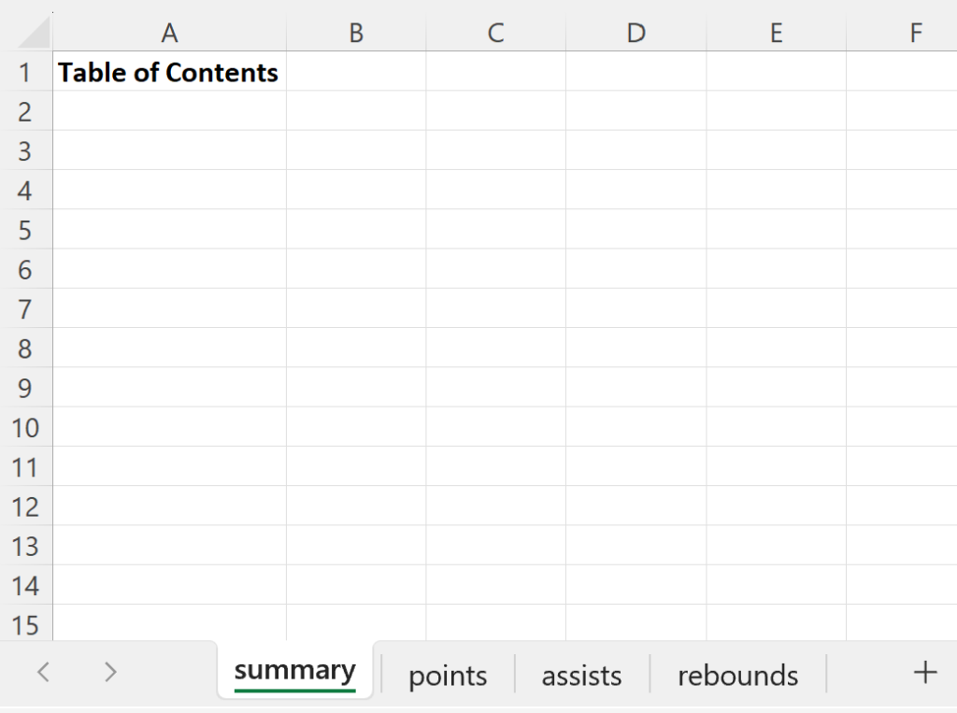Select row 3 header
The image size is (957, 713).
(25, 150)
